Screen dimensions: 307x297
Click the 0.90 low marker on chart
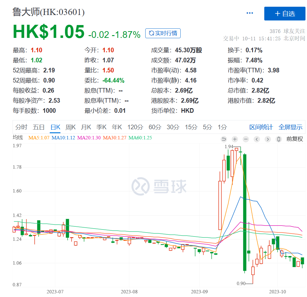tap(241, 284)
